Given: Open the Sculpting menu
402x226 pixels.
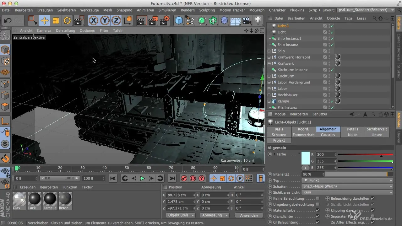Looking at the screenshot, I should coord(206,10).
